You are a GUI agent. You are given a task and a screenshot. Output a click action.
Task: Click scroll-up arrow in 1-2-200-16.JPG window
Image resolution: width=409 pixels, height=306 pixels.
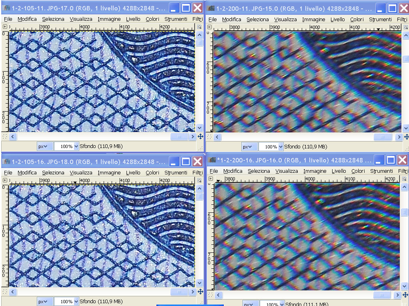click(404, 187)
